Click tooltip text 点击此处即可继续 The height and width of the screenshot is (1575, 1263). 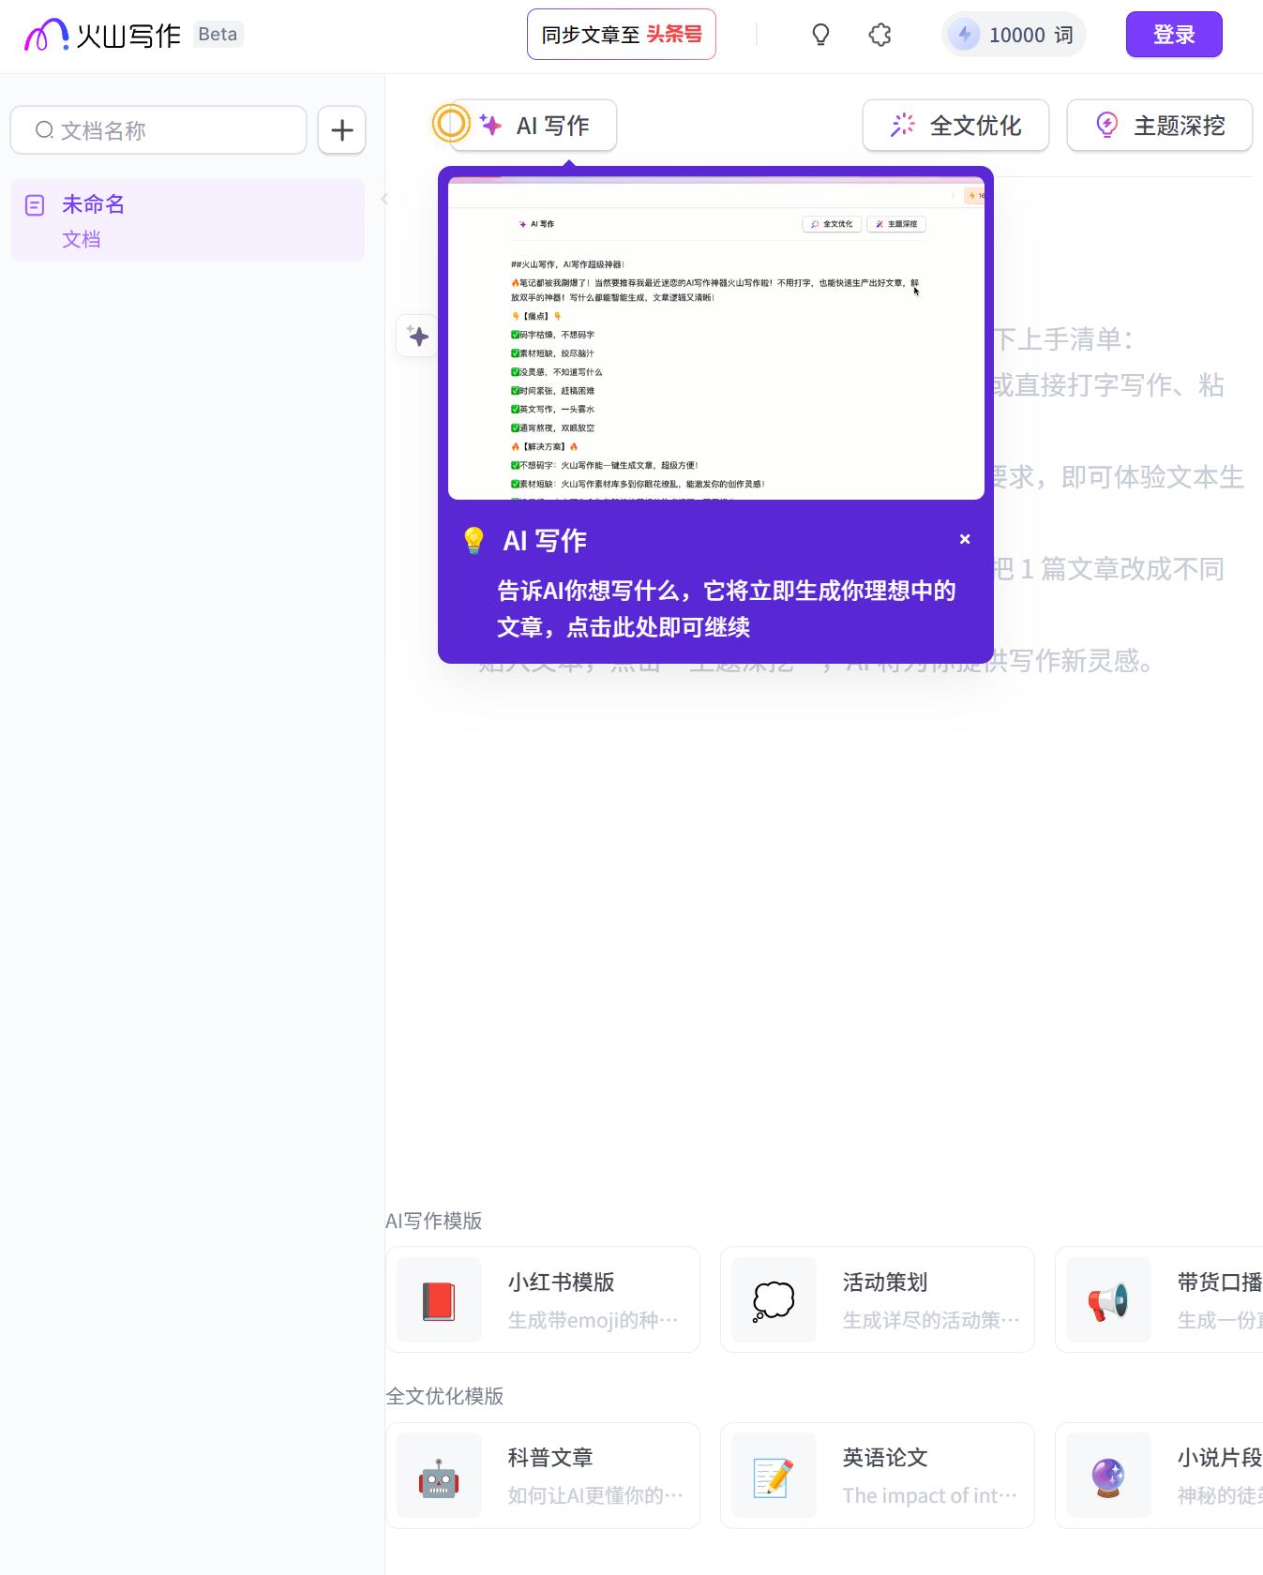coord(658,627)
